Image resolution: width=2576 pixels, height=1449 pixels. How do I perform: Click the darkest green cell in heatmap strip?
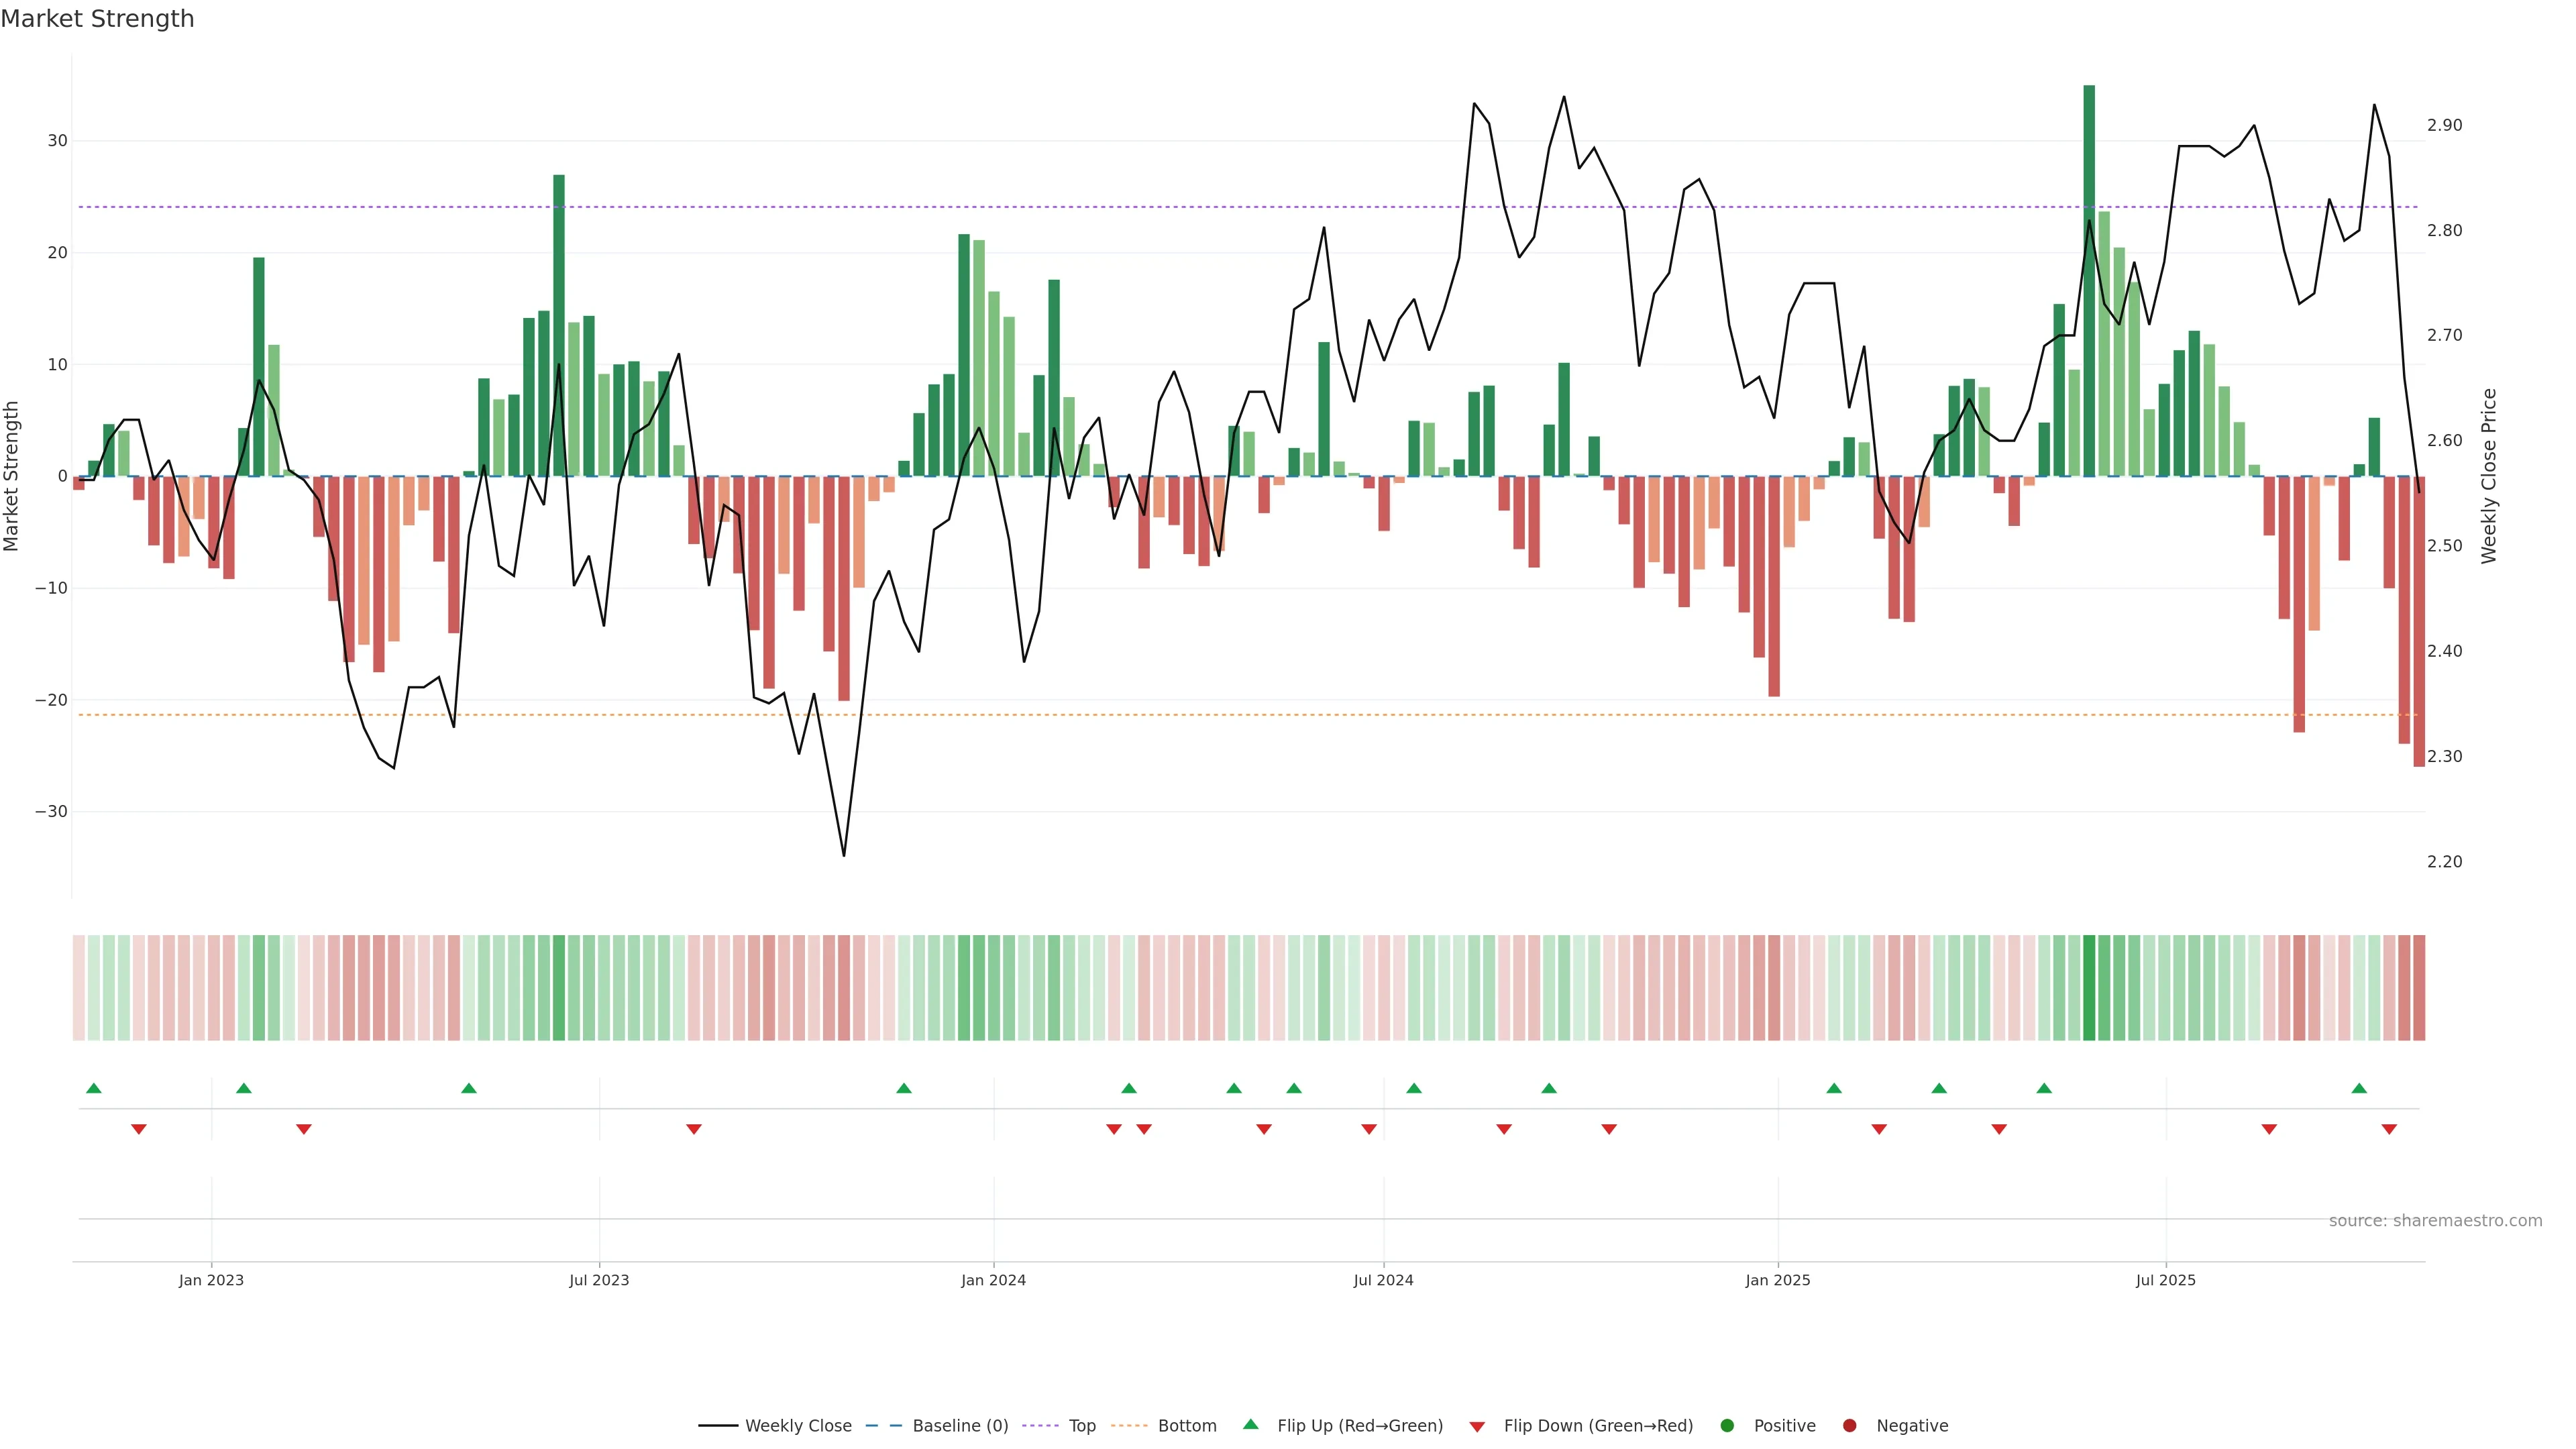pos(2089,988)
